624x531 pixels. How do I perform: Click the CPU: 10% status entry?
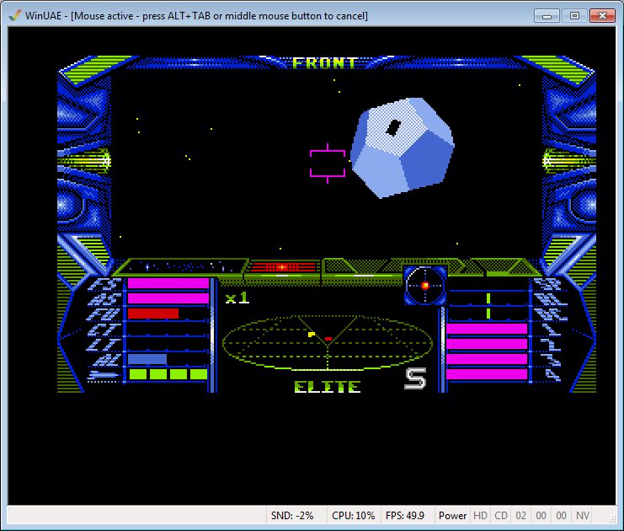tap(354, 516)
